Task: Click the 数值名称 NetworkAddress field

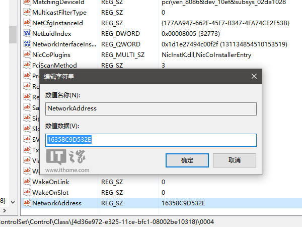Action: (x=151, y=108)
